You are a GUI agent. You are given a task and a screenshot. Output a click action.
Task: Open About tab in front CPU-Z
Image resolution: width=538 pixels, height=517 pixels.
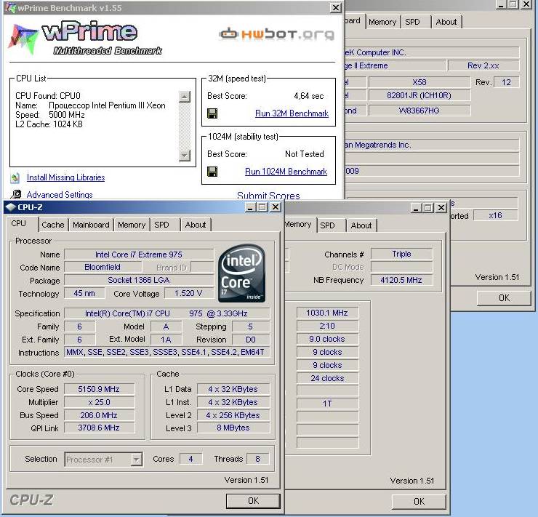(196, 225)
